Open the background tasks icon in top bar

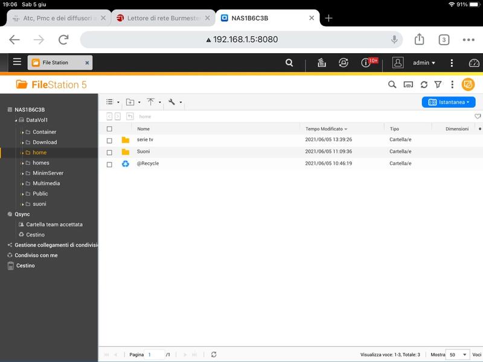coord(322,63)
